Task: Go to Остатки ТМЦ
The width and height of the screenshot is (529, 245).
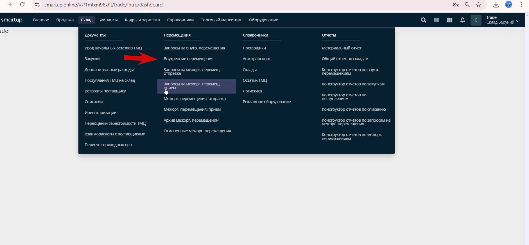Action: click(255, 80)
